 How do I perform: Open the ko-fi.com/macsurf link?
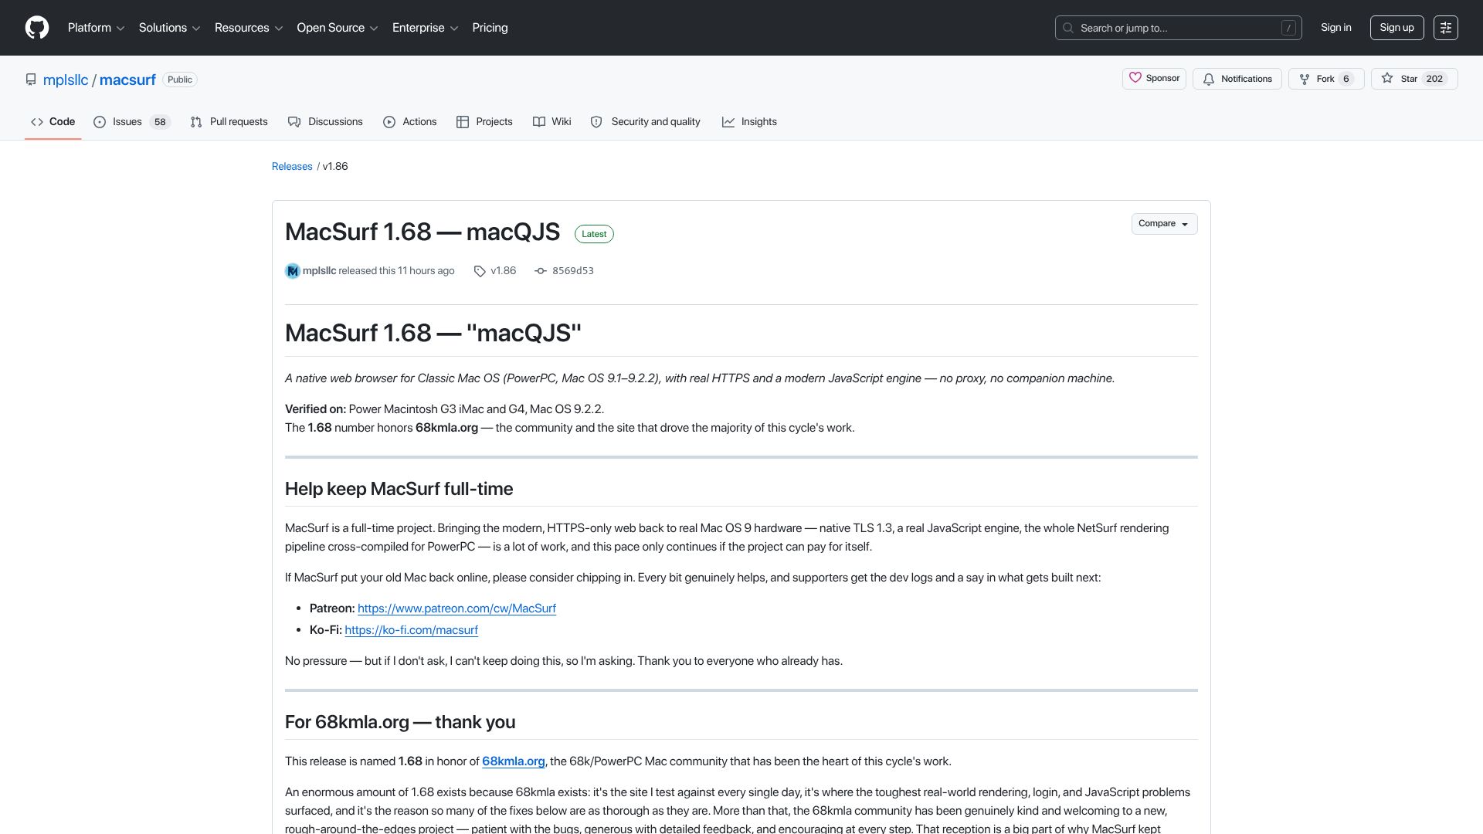coord(411,630)
